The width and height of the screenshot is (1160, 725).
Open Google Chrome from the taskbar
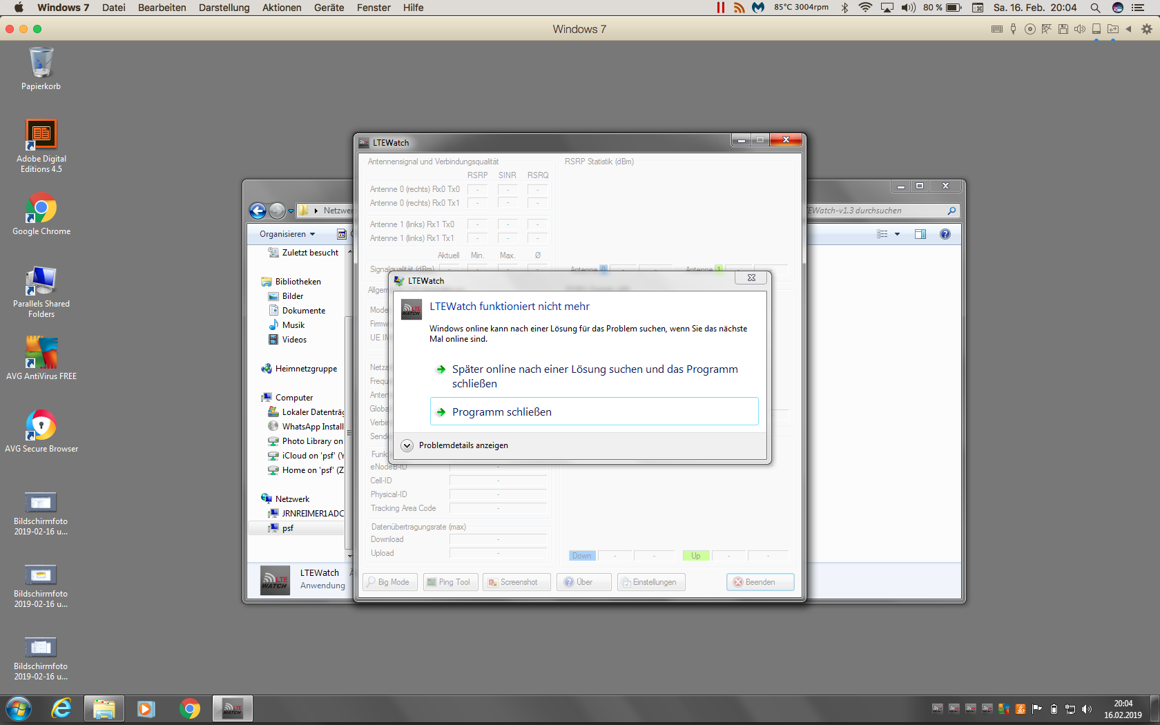click(189, 709)
